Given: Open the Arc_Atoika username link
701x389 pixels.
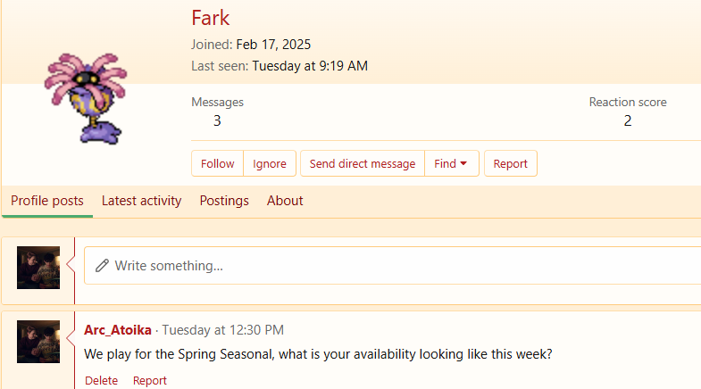Looking at the screenshot, I should (x=118, y=330).
